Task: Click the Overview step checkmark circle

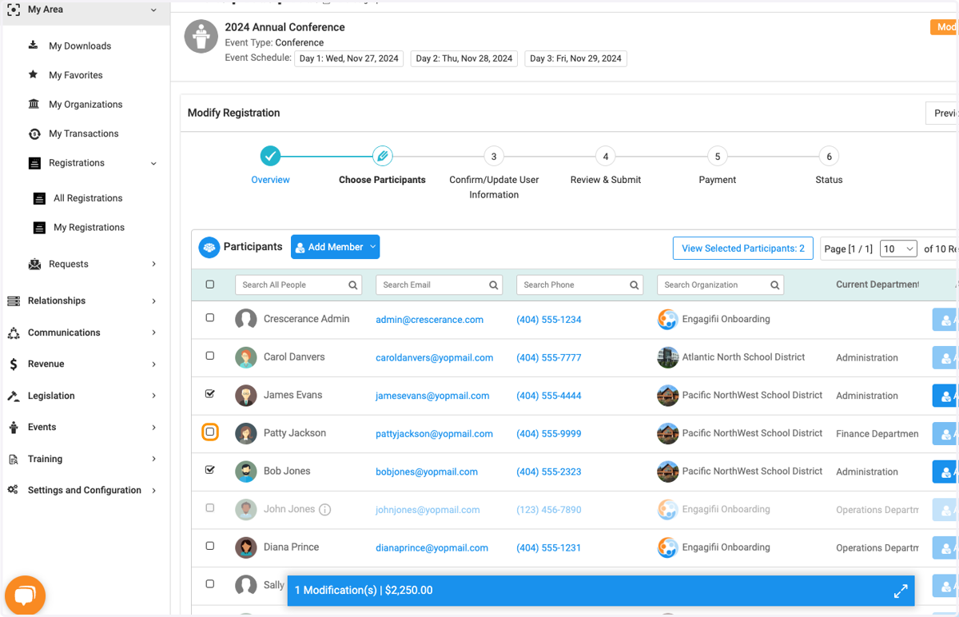Action: pos(270,156)
